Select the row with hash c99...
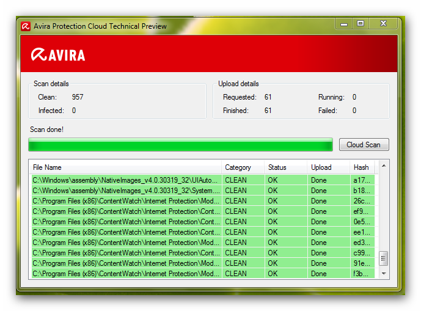421x311 pixels. (x=203, y=253)
